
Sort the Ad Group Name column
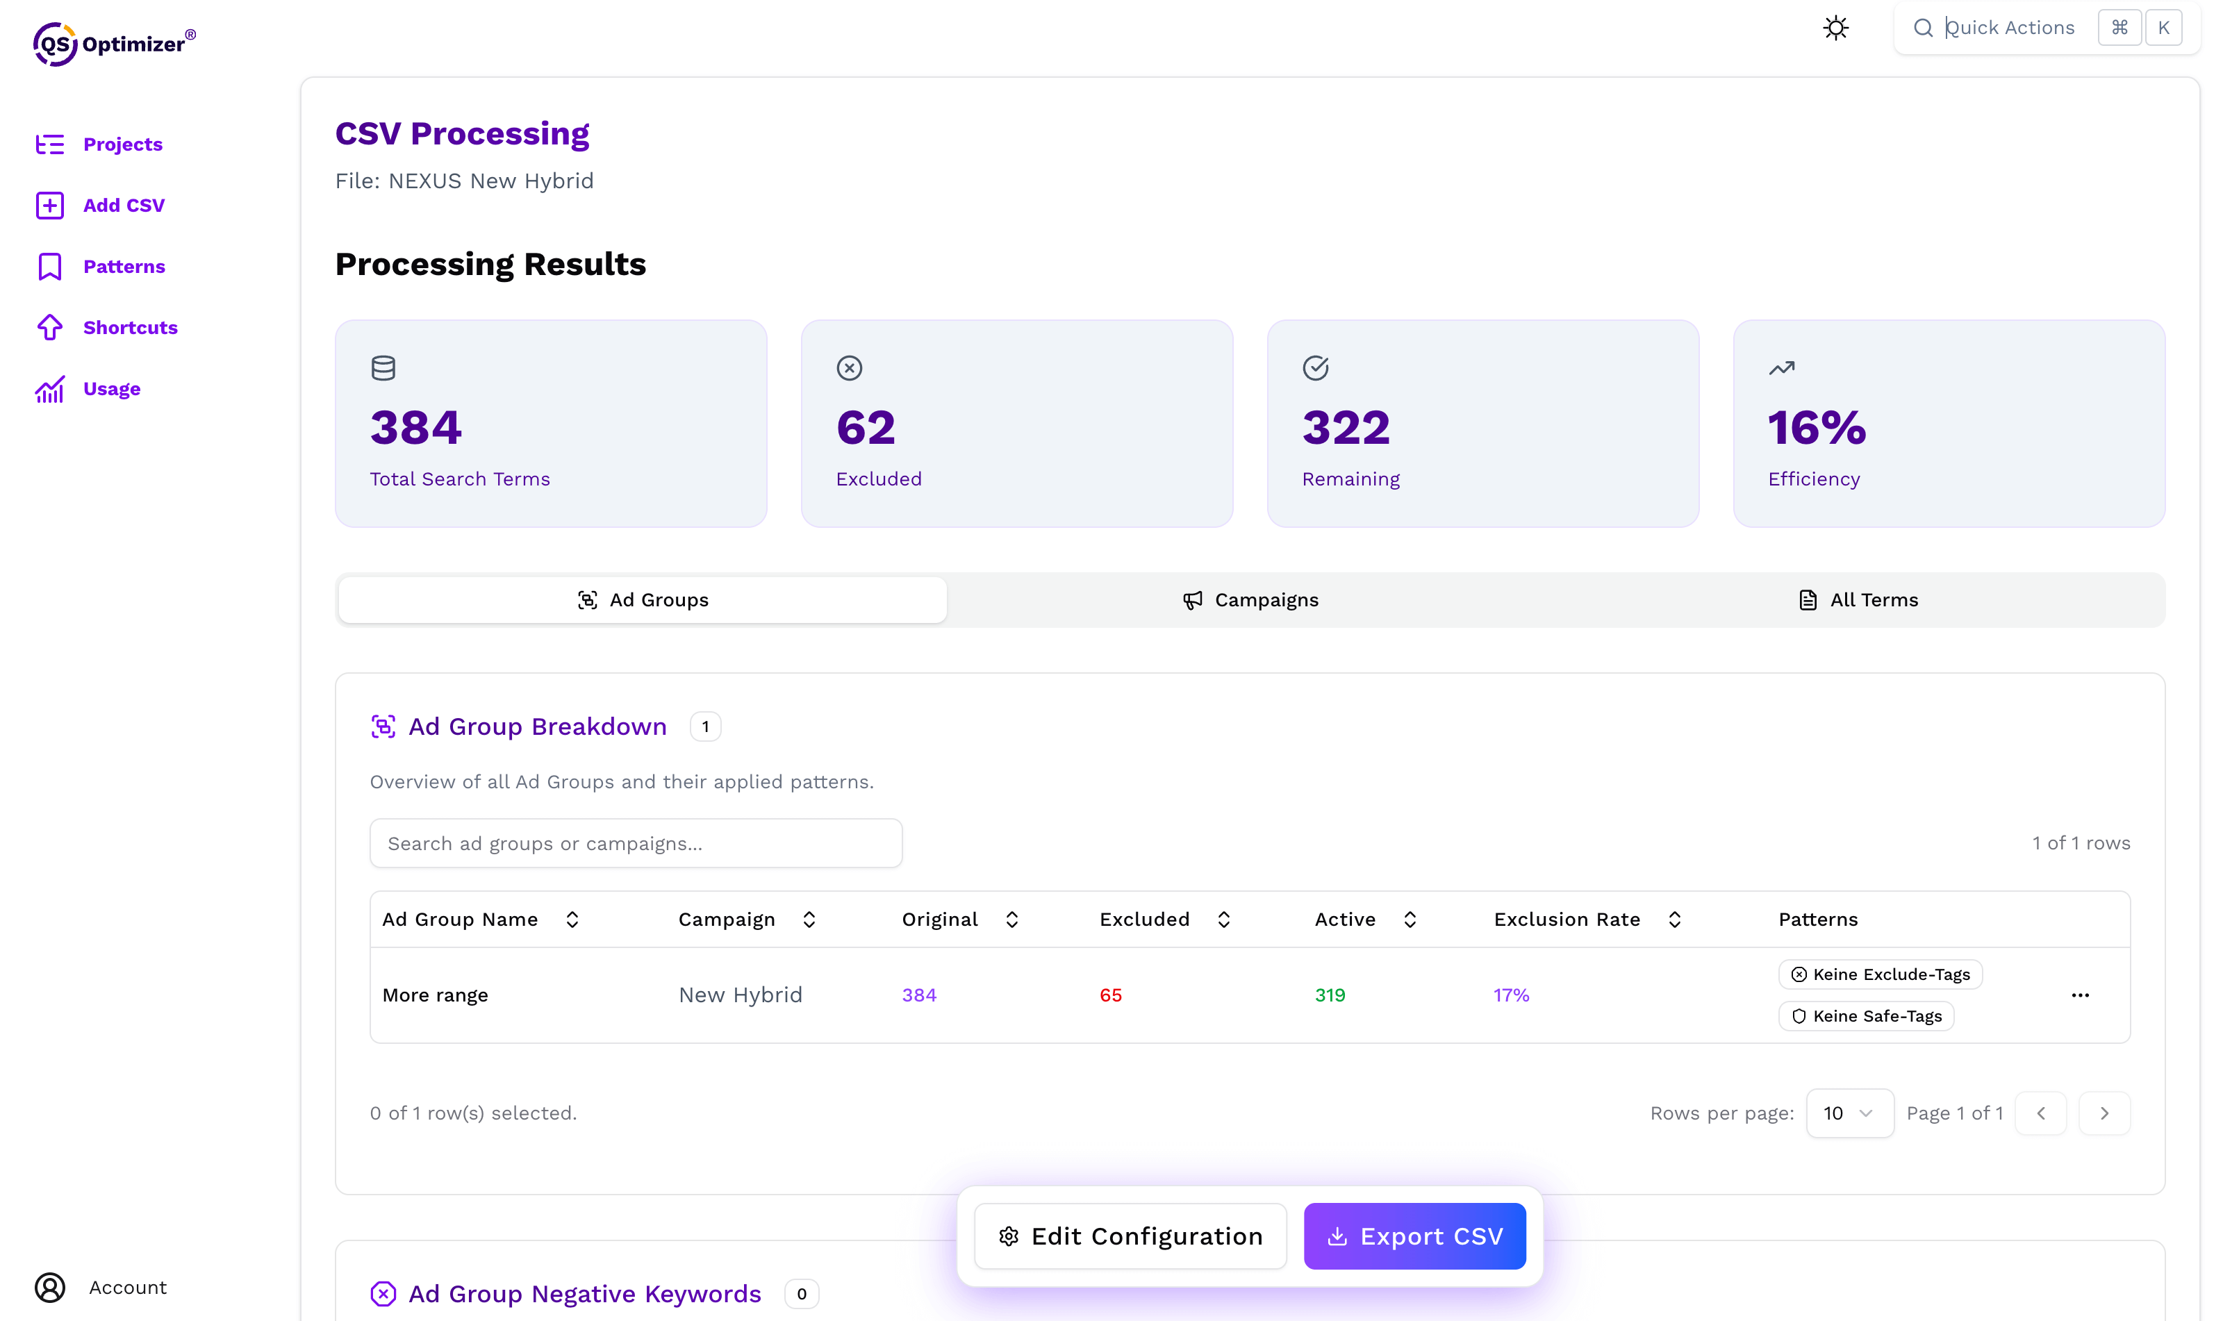click(573, 919)
